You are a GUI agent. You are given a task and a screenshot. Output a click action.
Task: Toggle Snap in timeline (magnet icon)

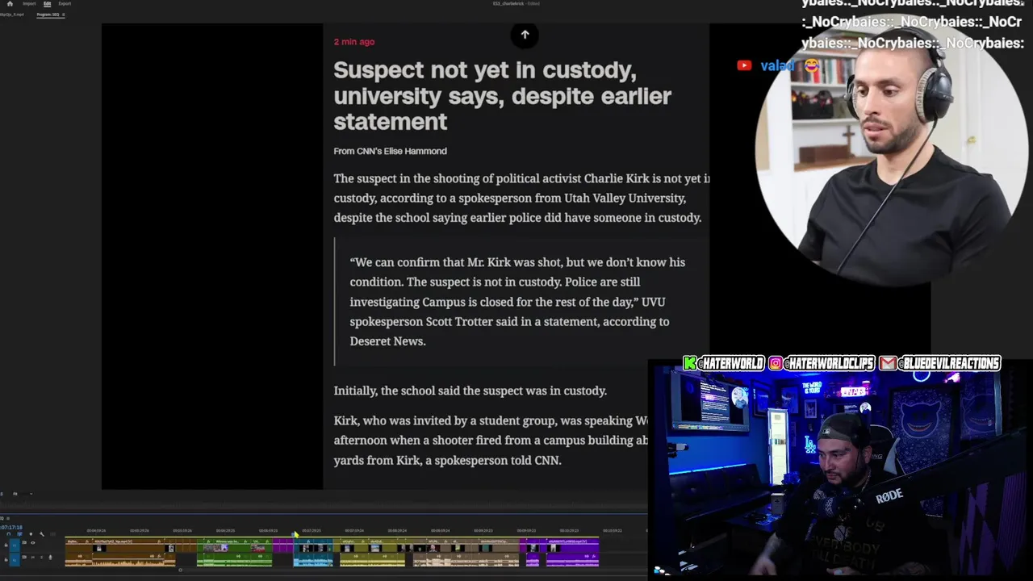(9, 534)
